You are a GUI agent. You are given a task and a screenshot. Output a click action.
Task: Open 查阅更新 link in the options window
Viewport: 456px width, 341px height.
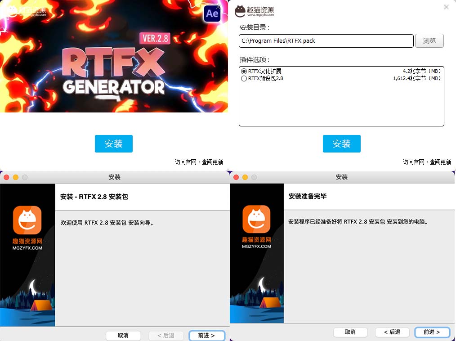tap(440, 162)
